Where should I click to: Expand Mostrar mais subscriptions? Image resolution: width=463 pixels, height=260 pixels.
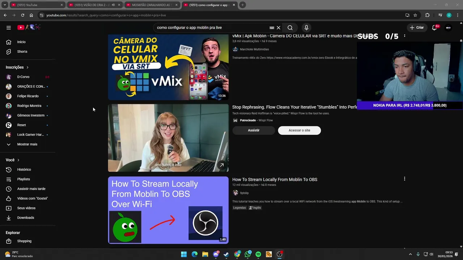coord(27,144)
